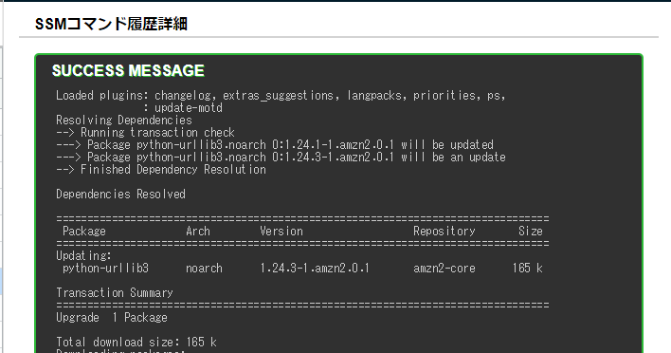Click the '165 k' size in table row
Screen dimensions: 671x353
click(x=528, y=269)
